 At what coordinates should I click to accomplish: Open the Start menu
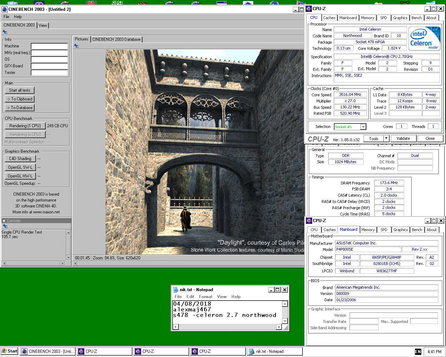coord(9,351)
